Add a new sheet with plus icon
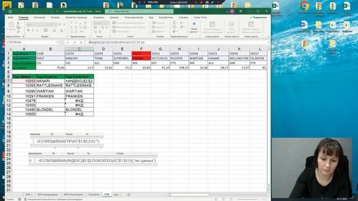 point(129,195)
